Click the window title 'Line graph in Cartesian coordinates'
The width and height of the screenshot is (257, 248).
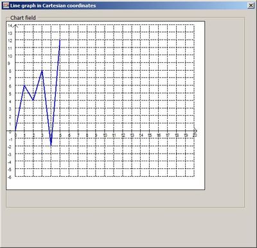53,6
